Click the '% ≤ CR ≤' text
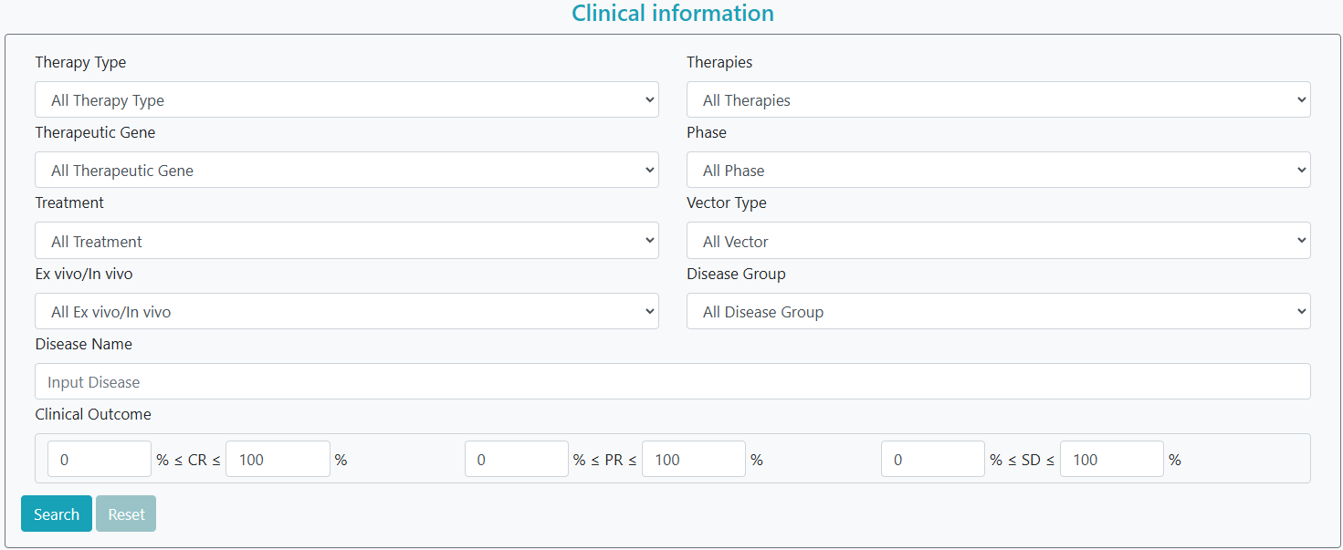Image resolution: width=1343 pixels, height=550 pixels. pos(188,460)
